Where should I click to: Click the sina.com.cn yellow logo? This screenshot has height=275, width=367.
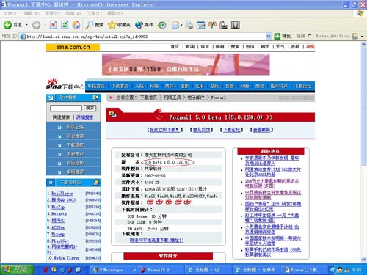[73, 47]
